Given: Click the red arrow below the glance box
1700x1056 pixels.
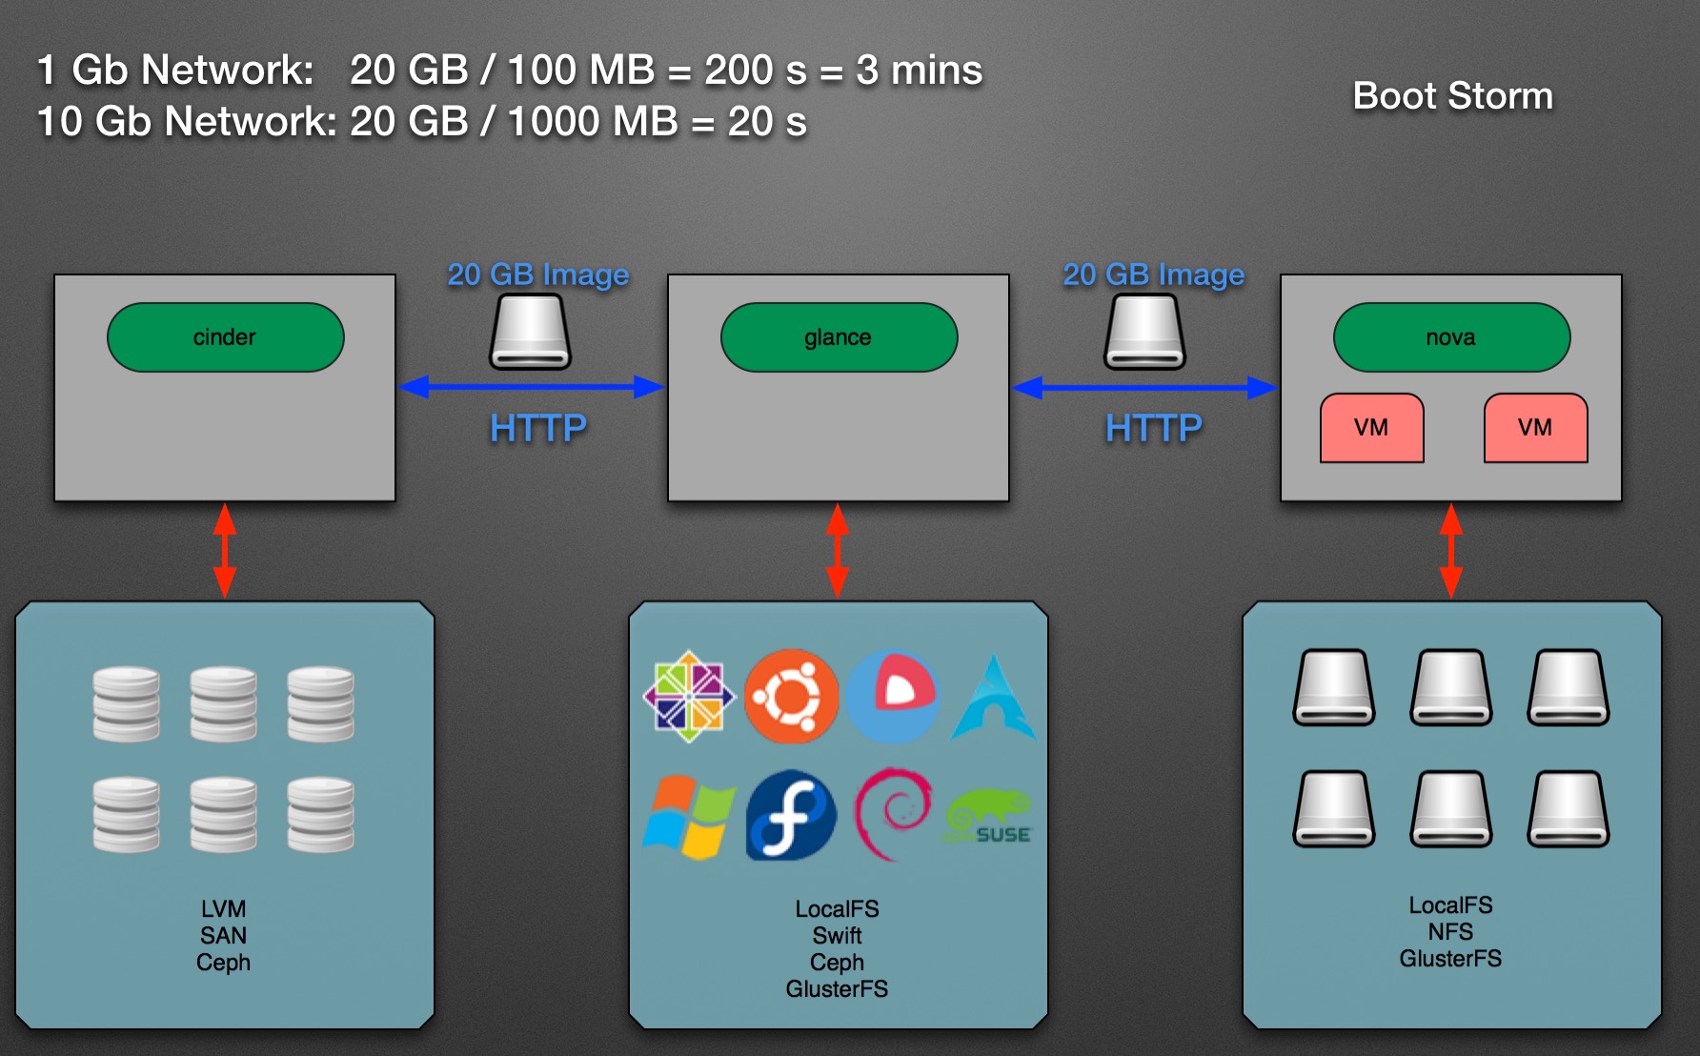Looking at the screenshot, I should 837,551.
